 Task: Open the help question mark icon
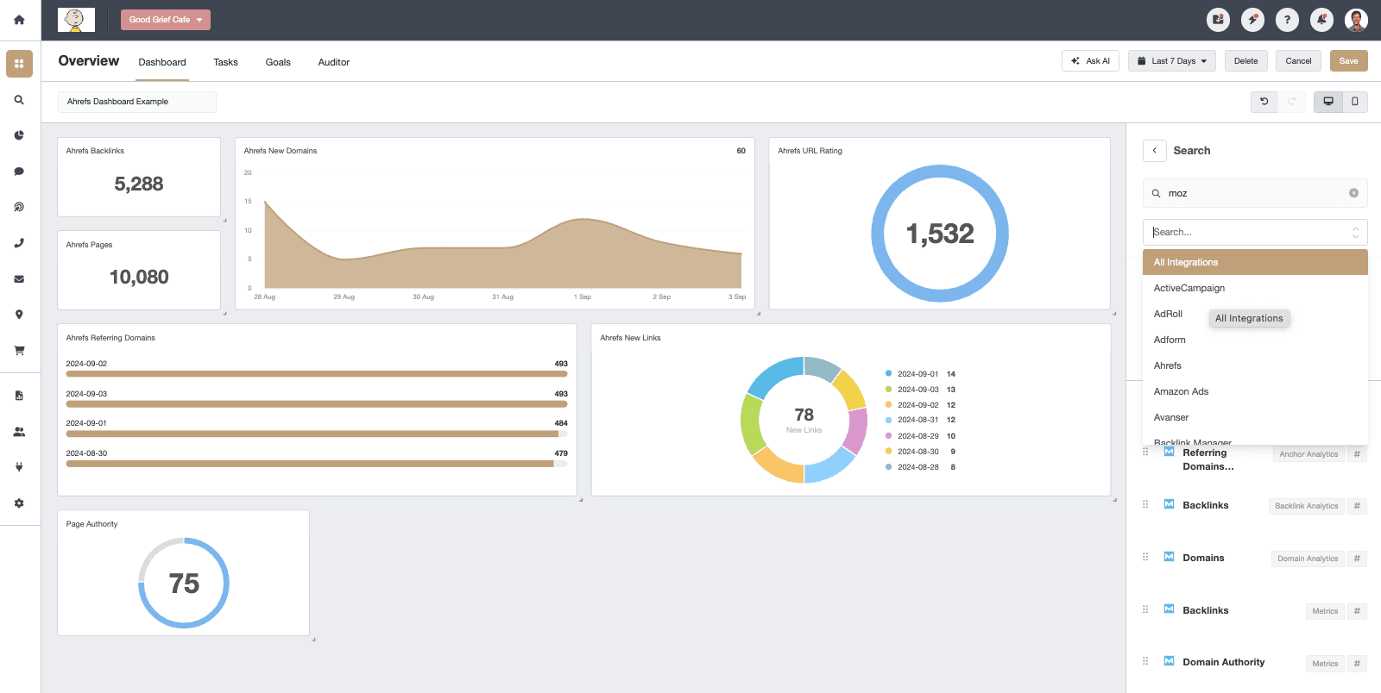click(1287, 20)
